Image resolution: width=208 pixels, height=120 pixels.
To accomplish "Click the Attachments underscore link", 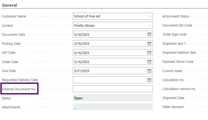I will (75, 108).
